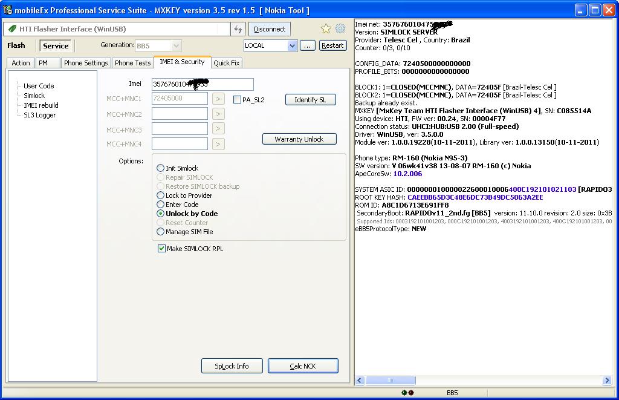The height and width of the screenshot is (400, 619).
Task: Click the BB5 status bar text
Action: coord(452,393)
